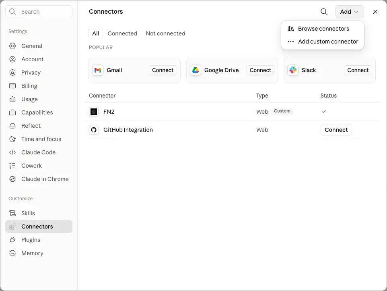Open the Time and focus section

tap(39, 139)
